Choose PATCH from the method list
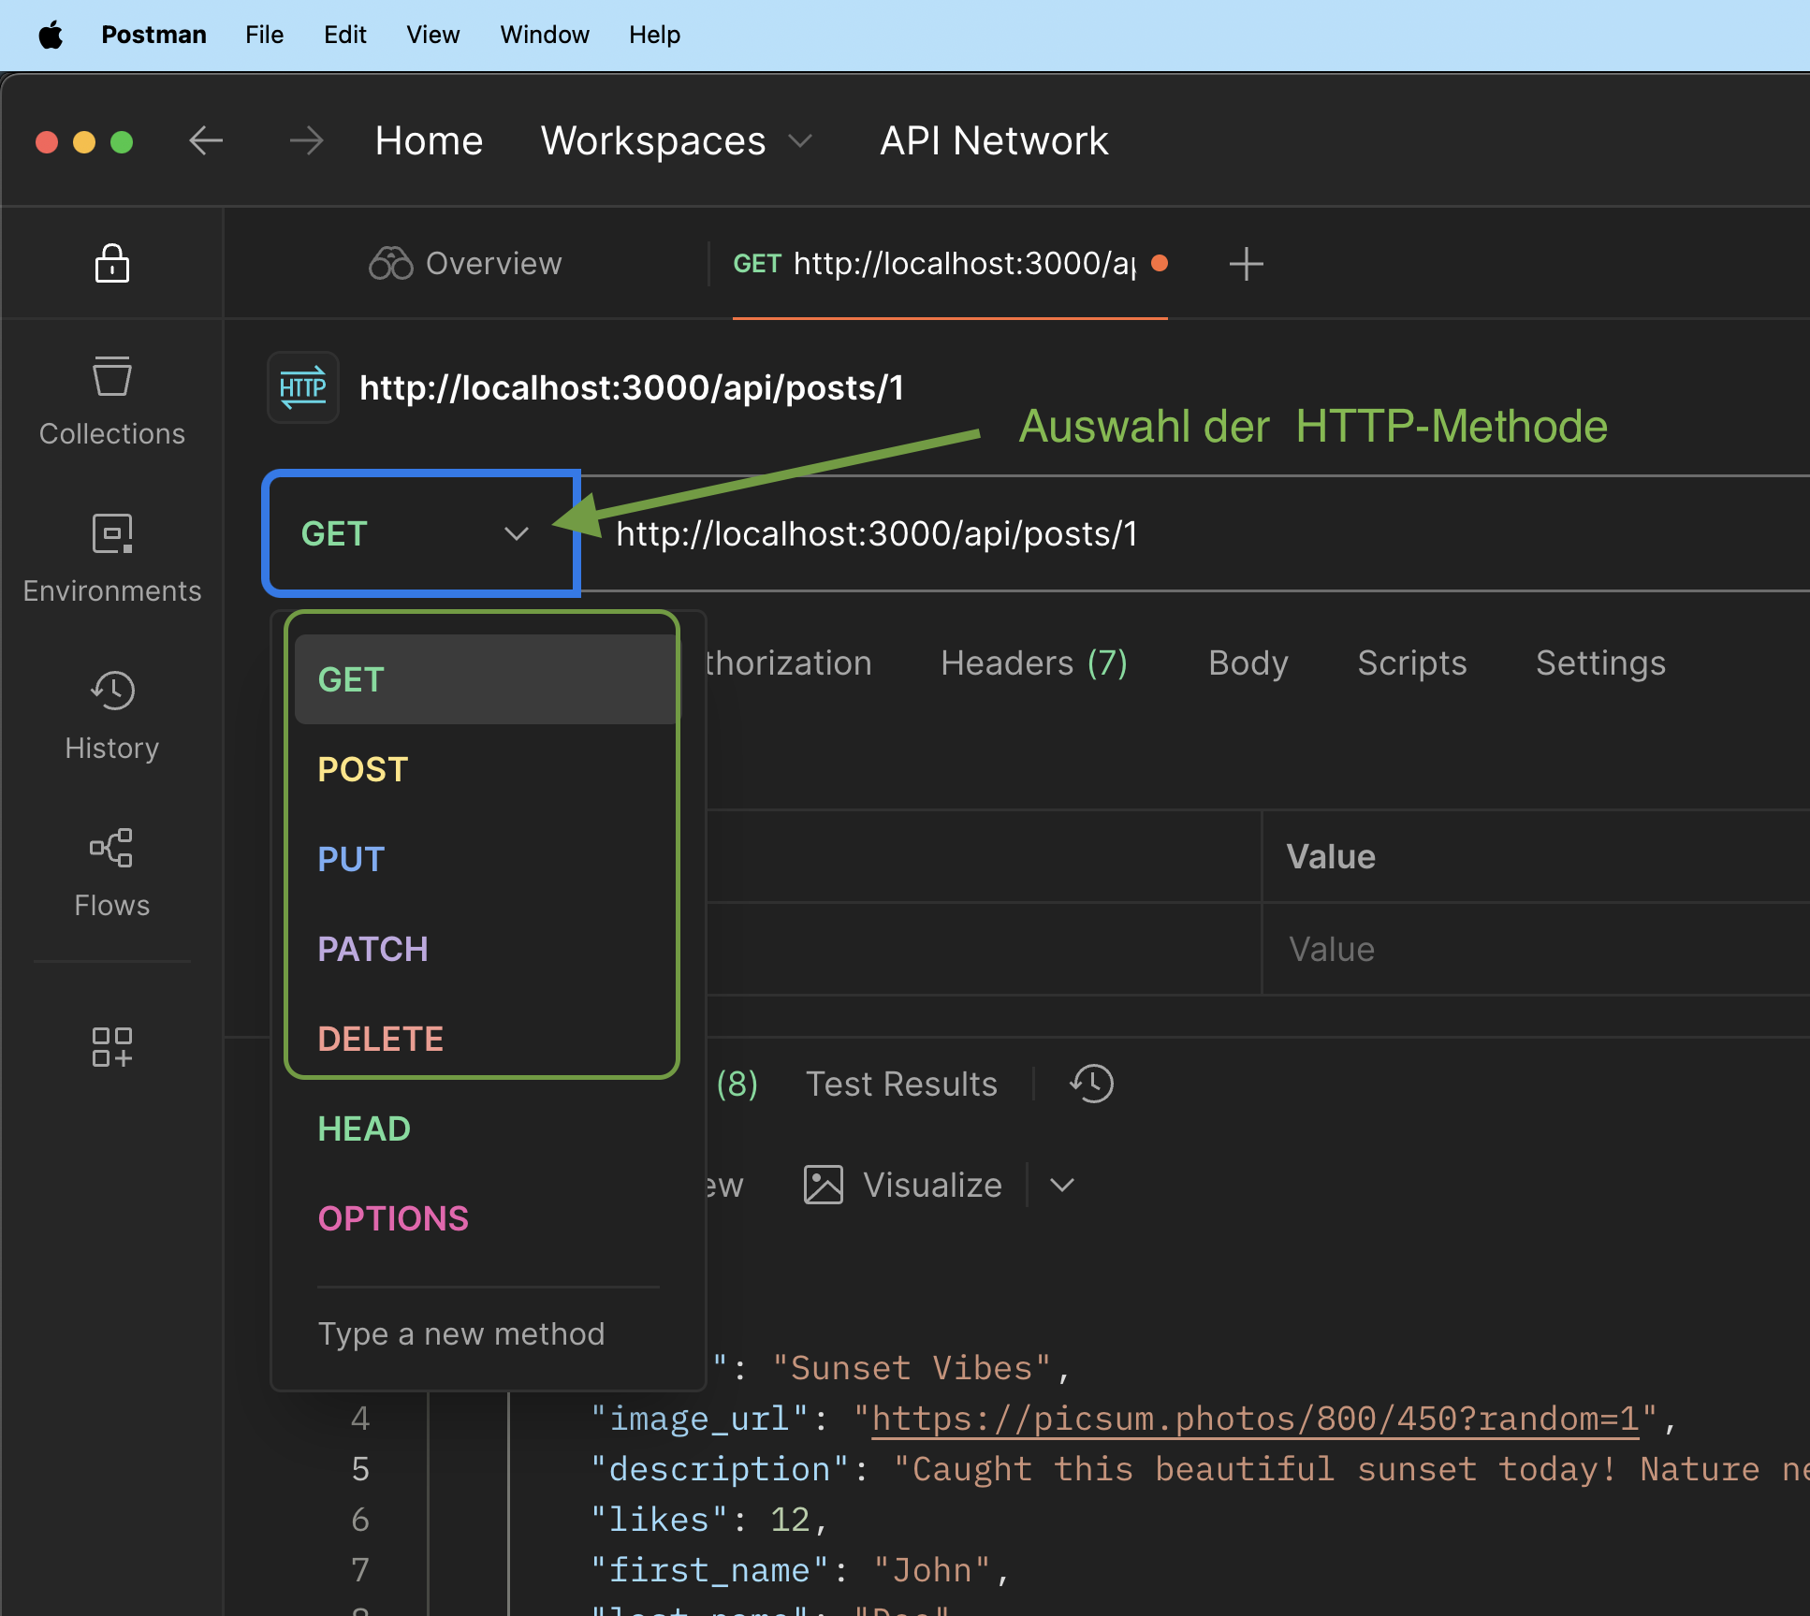 [x=486, y=949]
